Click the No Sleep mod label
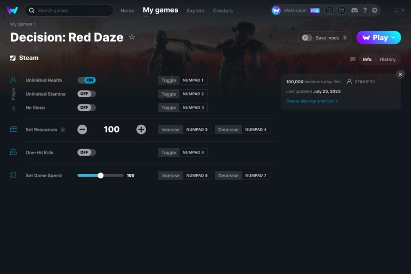This screenshot has height=274, width=411. pyautogui.click(x=35, y=108)
